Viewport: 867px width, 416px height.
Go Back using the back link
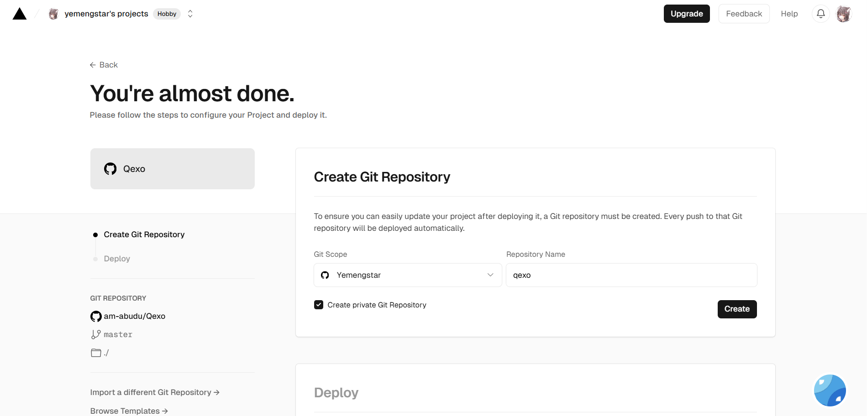104,65
